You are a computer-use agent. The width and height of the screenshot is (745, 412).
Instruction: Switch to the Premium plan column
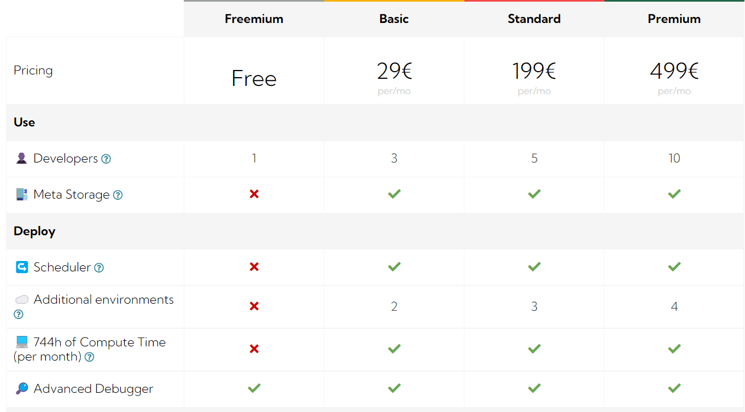[x=674, y=19]
